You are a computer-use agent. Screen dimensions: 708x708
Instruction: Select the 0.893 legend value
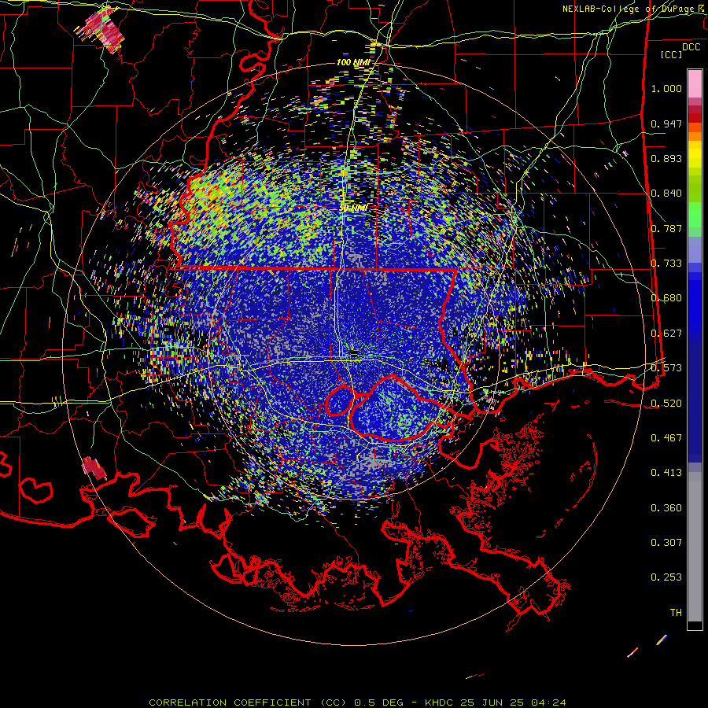point(666,158)
